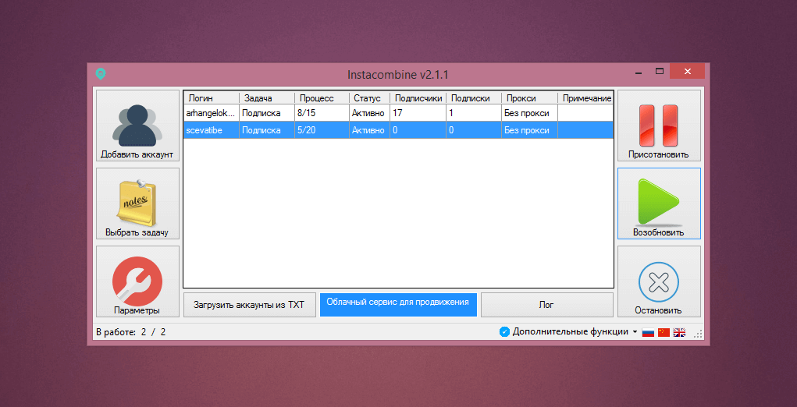Sort by Статус column header
The width and height of the screenshot is (797, 407).
point(369,98)
